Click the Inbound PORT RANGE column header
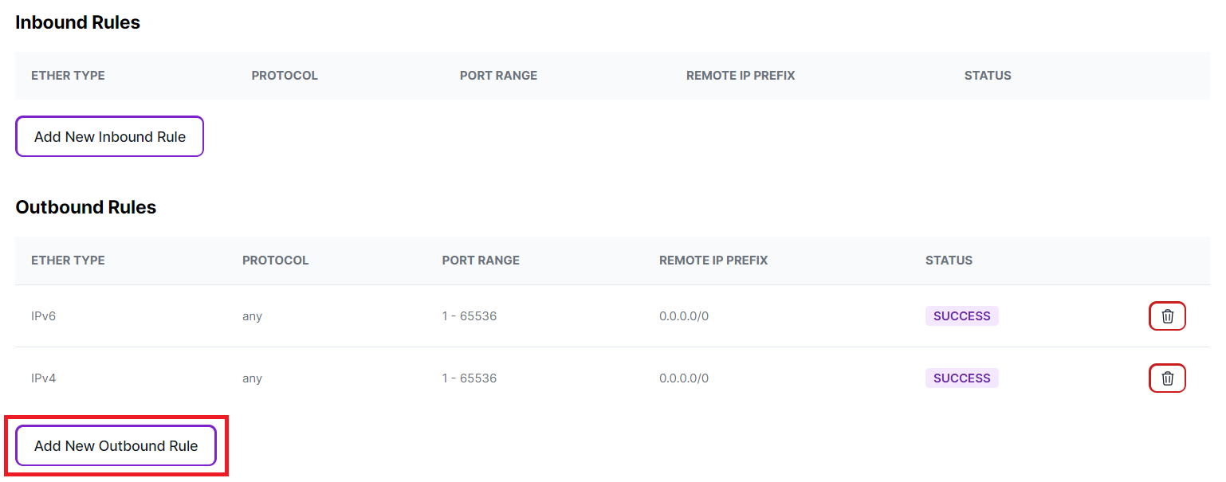Viewport: 1226px width, 482px height. click(498, 76)
